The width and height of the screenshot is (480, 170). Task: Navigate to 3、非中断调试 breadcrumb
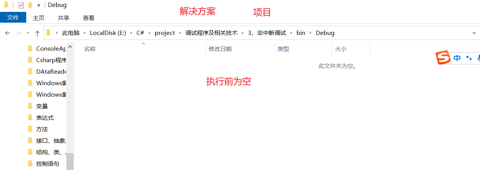(267, 33)
